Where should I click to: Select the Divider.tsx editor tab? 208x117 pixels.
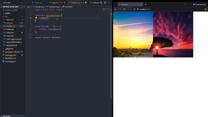click(x=78, y=3)
